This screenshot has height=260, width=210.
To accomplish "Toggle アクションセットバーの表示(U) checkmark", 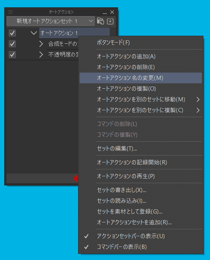I will coord(86,236).
